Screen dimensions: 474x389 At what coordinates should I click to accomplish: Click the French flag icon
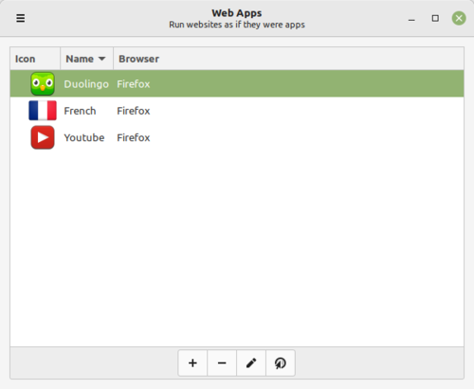pyautogui.click(x=43, y=111)
